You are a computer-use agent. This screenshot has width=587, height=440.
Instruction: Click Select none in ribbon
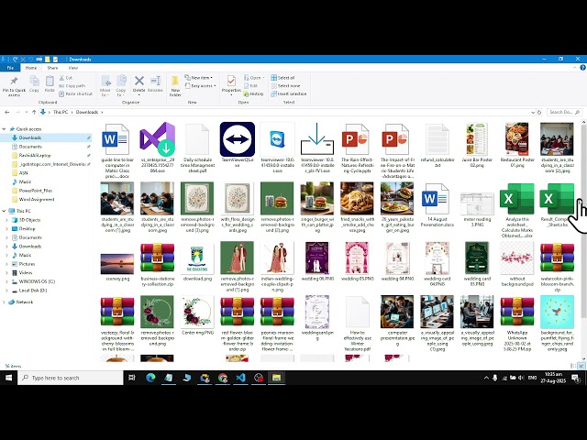285,85
